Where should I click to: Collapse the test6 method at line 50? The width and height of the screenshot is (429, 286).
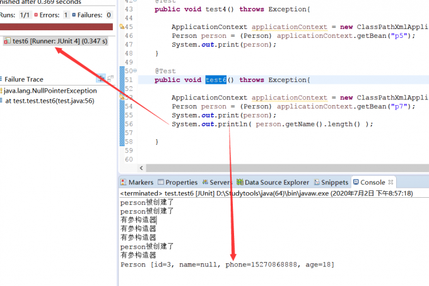(135, 71)
